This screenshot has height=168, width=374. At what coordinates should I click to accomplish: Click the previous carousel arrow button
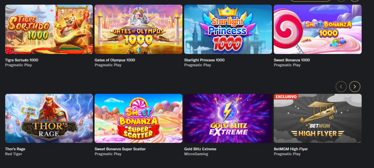click(341, 87)
